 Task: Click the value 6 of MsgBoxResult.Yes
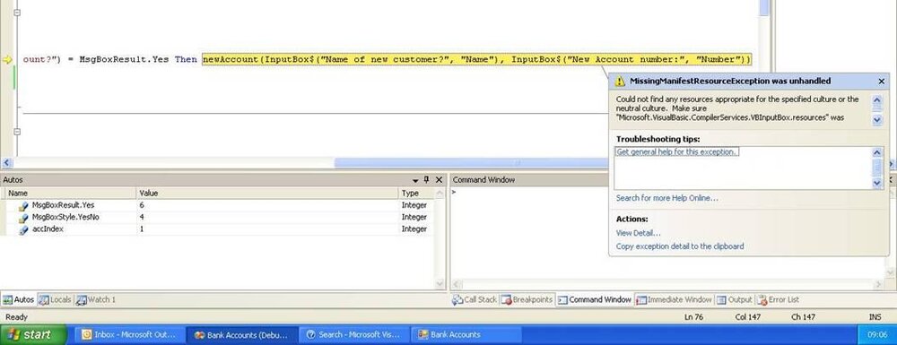(x=142, y=205)
